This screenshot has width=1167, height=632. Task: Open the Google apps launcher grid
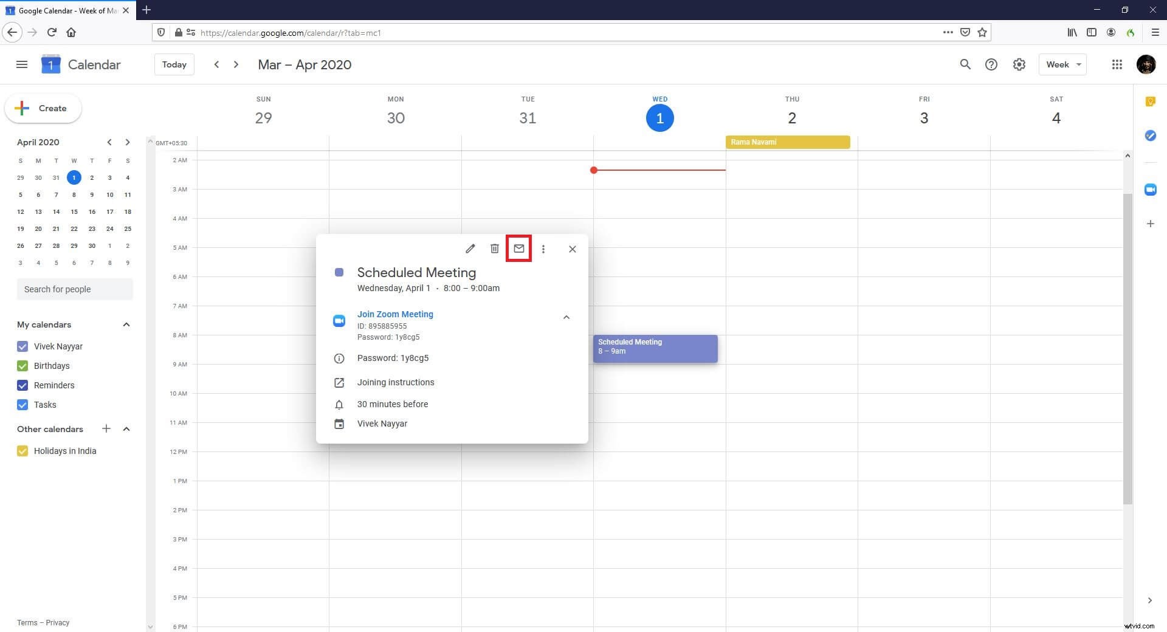coord(1117,64)
